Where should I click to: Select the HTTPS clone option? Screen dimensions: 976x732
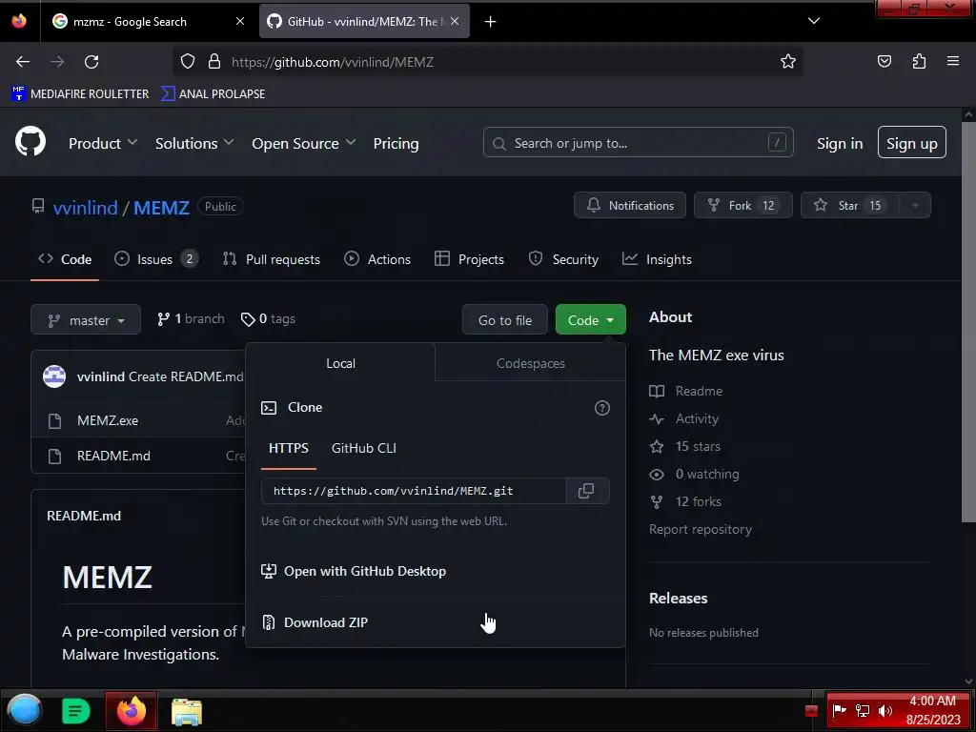288,448
